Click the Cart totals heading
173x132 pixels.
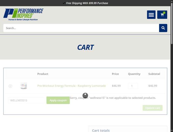pos(101,130)
